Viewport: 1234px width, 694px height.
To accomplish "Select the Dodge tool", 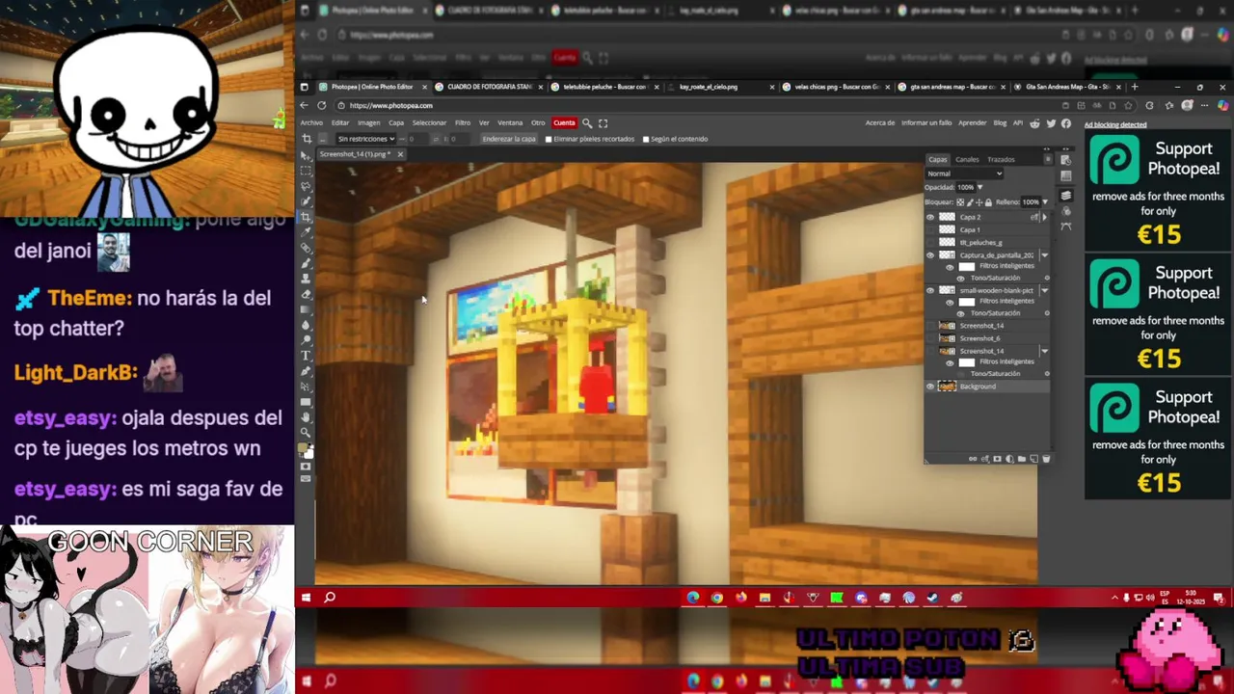I will 307,341.
